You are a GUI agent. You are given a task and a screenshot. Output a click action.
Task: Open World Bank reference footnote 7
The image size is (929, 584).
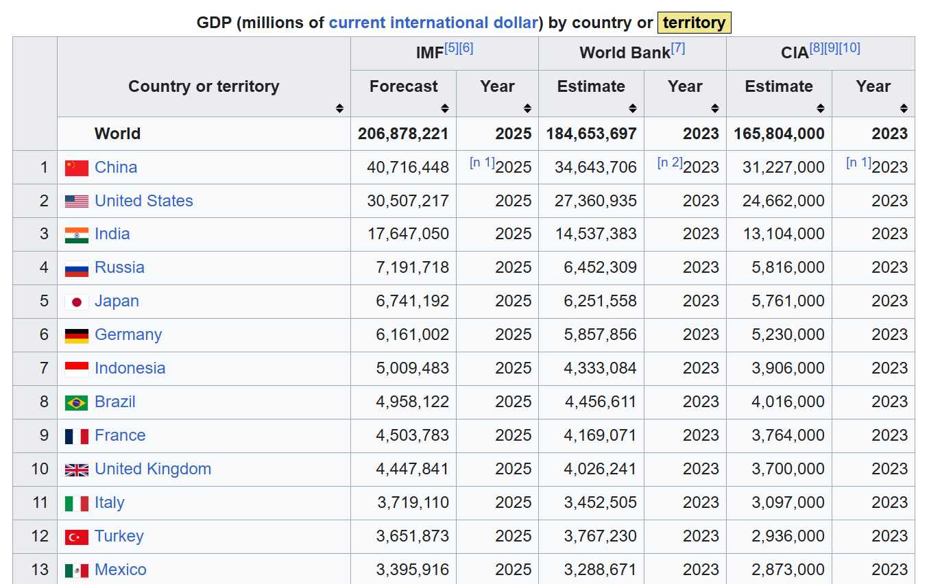pos(678,48)
